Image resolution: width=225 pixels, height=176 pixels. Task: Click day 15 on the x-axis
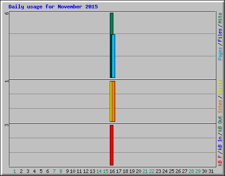point(105,171)
